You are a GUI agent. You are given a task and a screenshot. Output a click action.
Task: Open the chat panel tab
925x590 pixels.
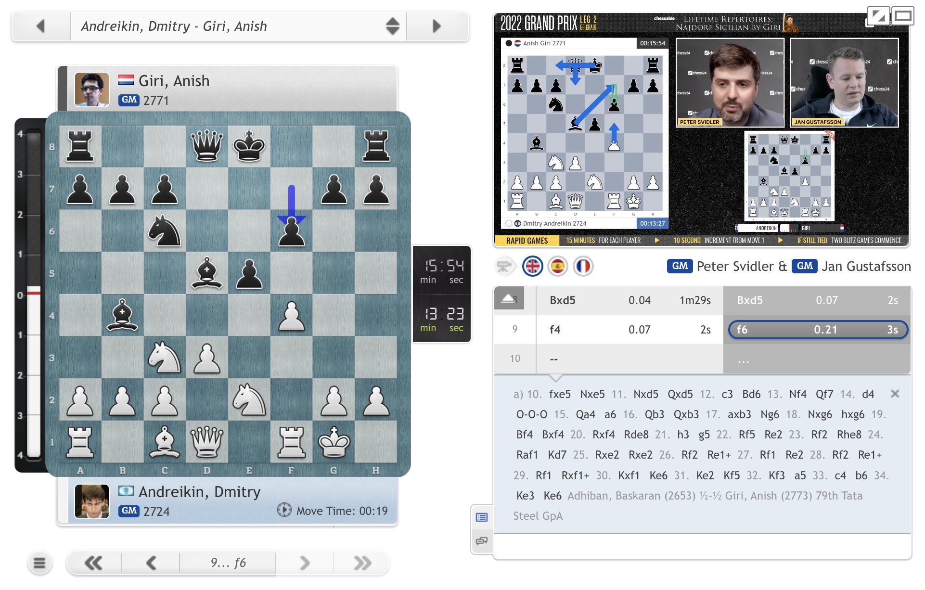click(481, 540)
